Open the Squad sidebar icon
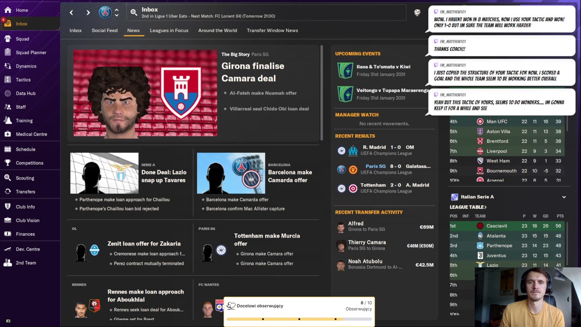 [x=8, y=39]
